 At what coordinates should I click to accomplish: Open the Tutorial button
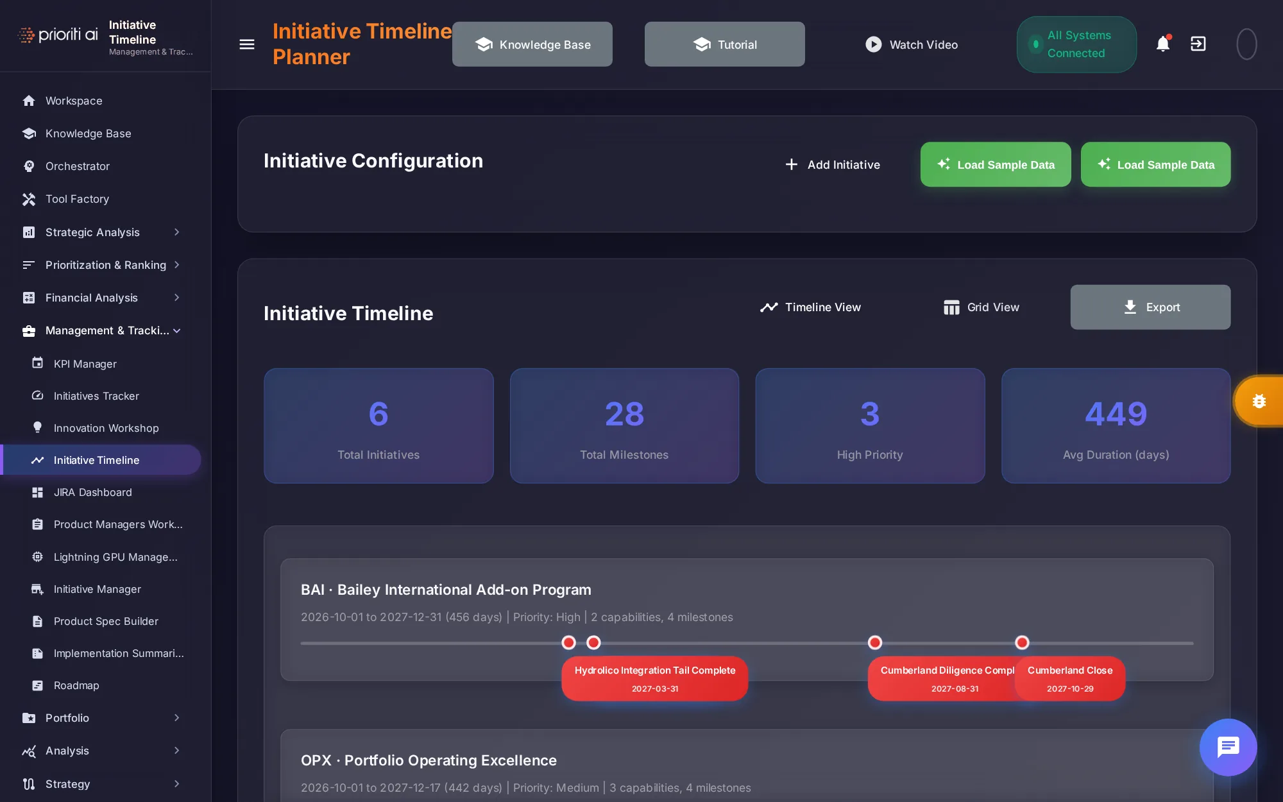point(724,44)
